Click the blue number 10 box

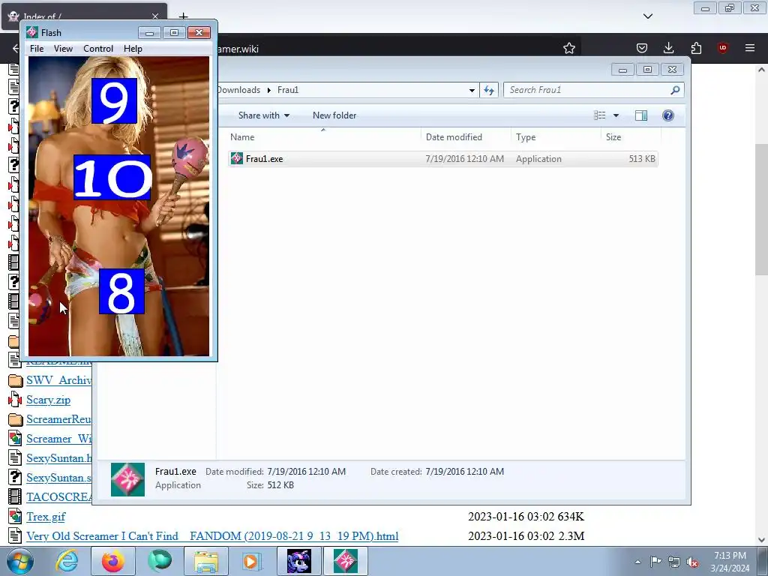[x=112, y=177]
